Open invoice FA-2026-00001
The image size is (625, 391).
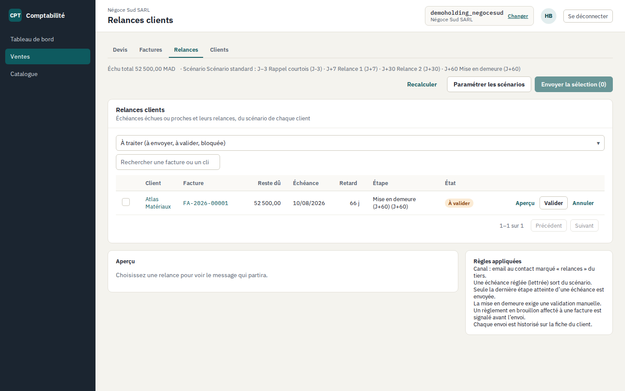206,203
